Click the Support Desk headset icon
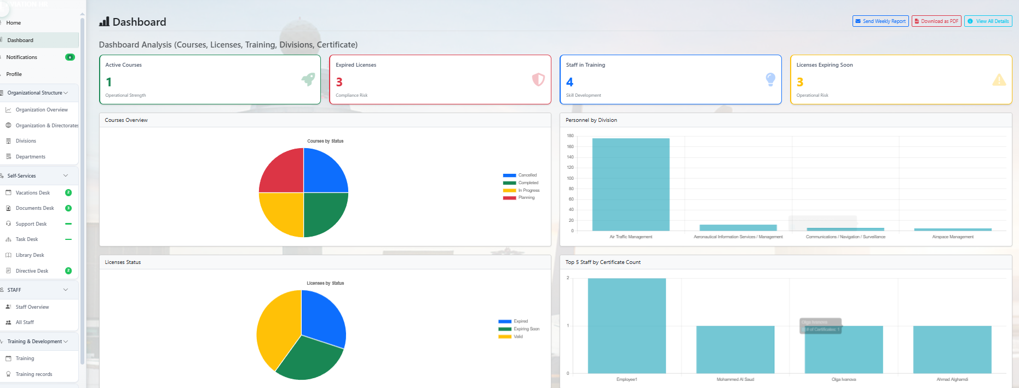 pos(8,224)
